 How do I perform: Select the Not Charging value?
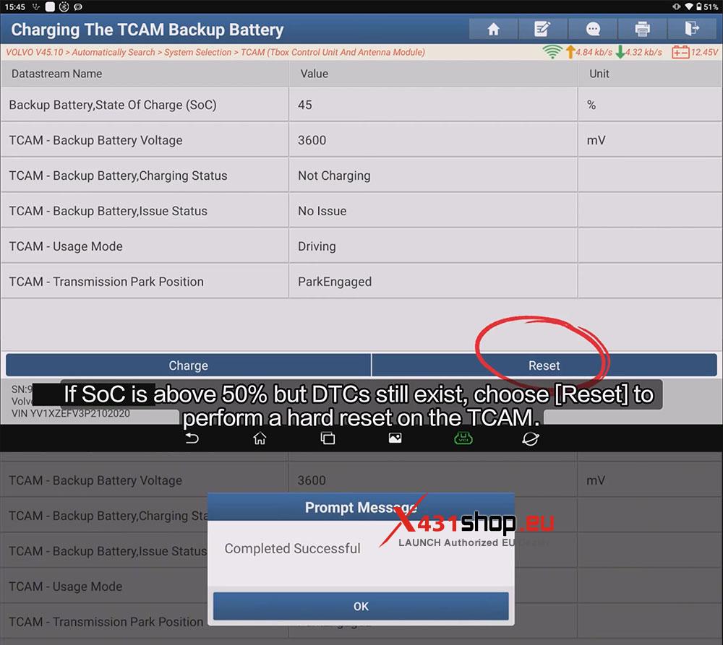[334, 176]
